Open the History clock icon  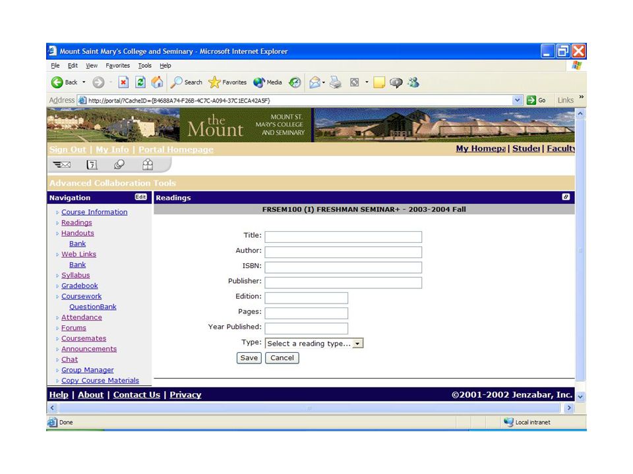[x=295, y=82]
